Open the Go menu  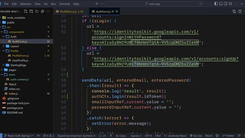[46, 4]
